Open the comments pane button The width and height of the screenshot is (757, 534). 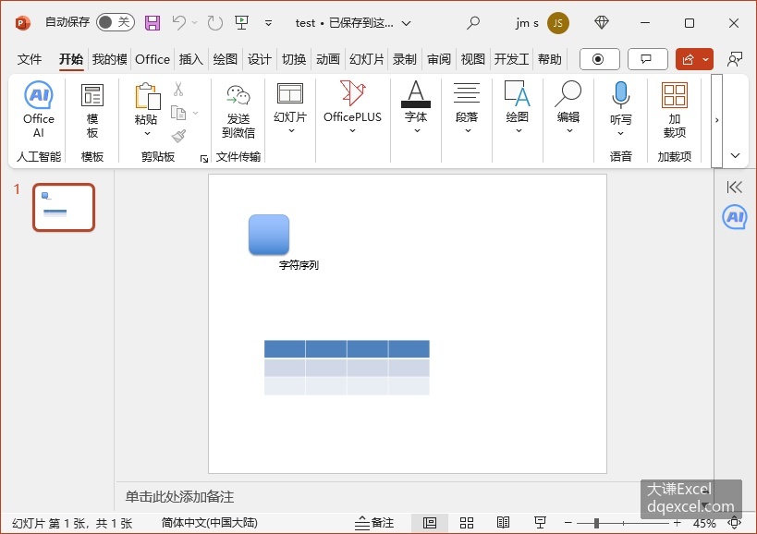pyautogui.click(x=647, y=59)
